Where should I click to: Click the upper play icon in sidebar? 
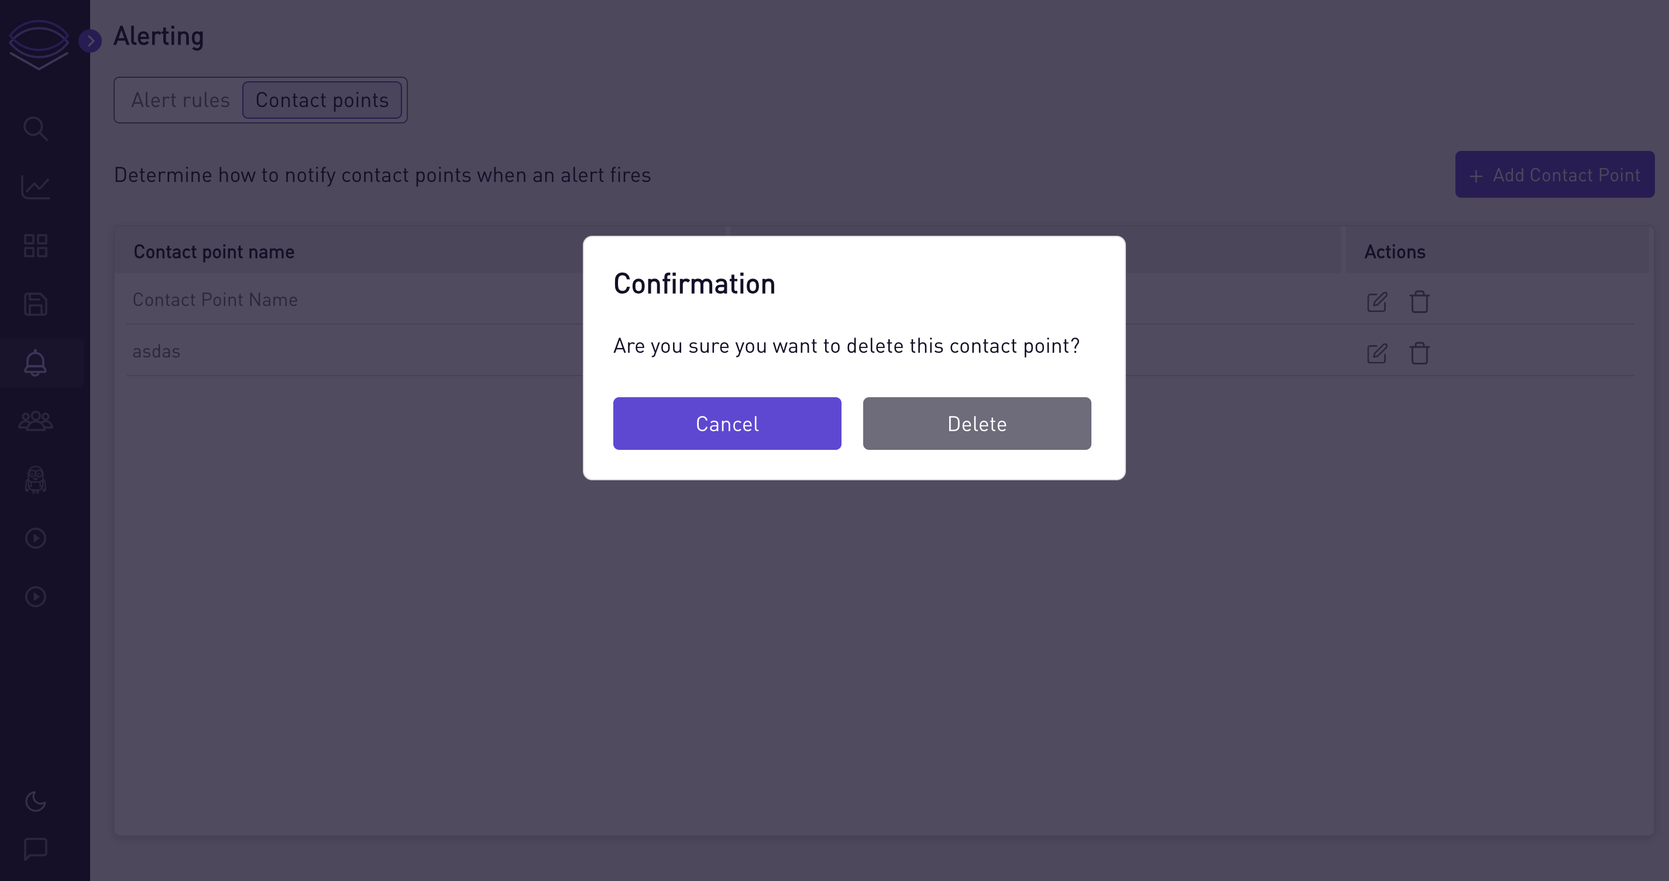click(x=36, y=538)
